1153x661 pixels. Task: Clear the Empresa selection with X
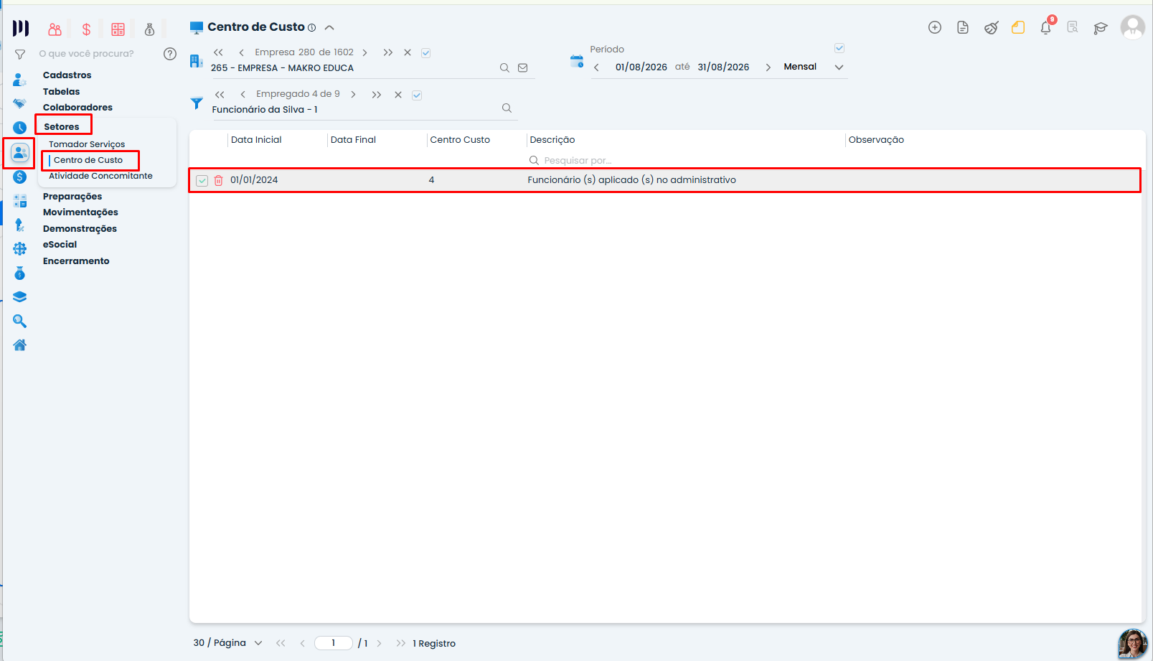point(408,52)
